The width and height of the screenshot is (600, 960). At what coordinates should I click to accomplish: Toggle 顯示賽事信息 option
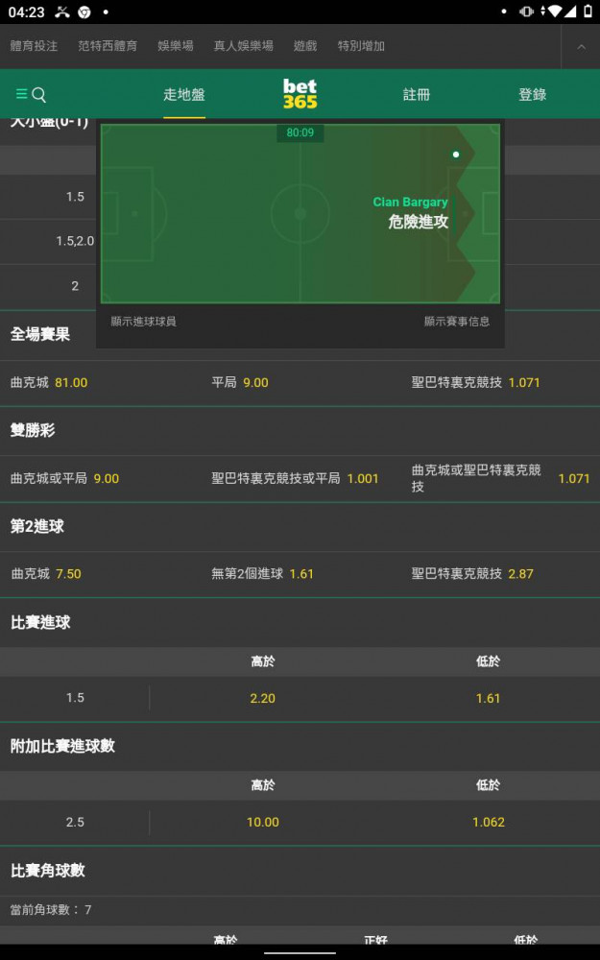pyautogui.click(x=457, y=322)
